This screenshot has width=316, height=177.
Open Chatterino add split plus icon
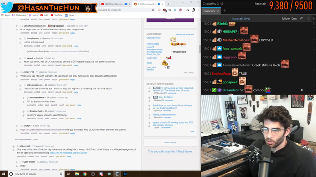(x=314, y=18)
